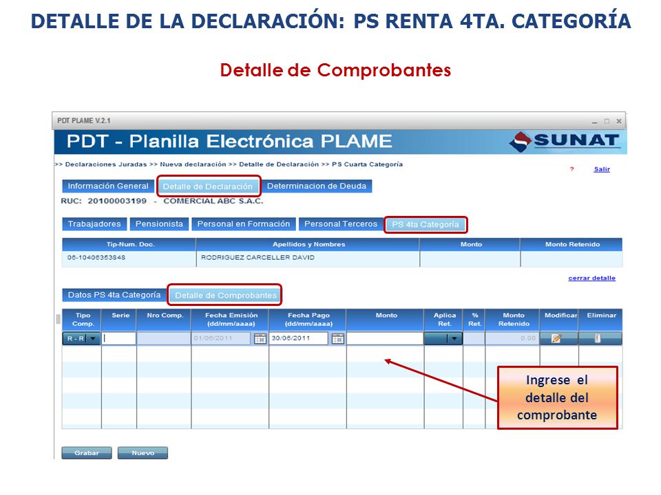Screen dimensions: 661x495
Task: Open the Fecha Emisión calendar picker
Action: pyautogui.click(x=260, y=338)
